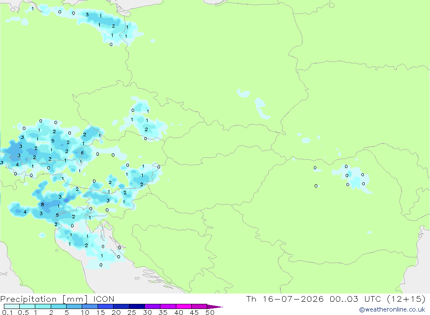The width and height of the screenshot is (430, 315).
Task: Select the 2–5 mm legend swatch
Action: [58, 306]
